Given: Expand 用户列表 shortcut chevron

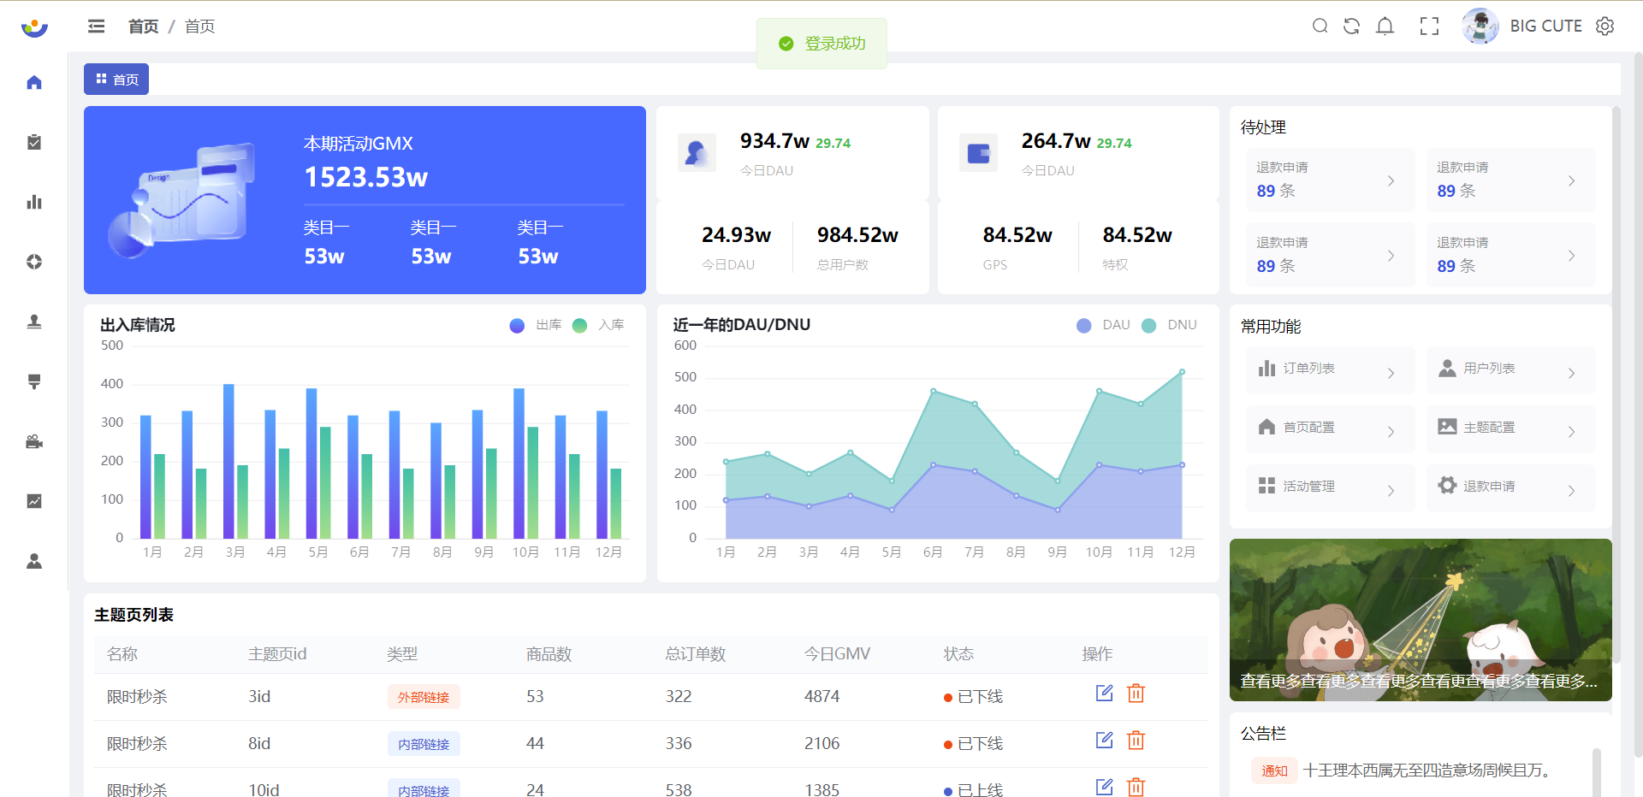Looking at the screenshot, I should point(1571,373).
